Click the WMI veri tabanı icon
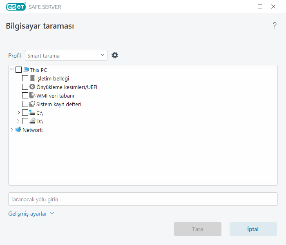The width and height of the screenshot is (286, 245). click(32, 96)
